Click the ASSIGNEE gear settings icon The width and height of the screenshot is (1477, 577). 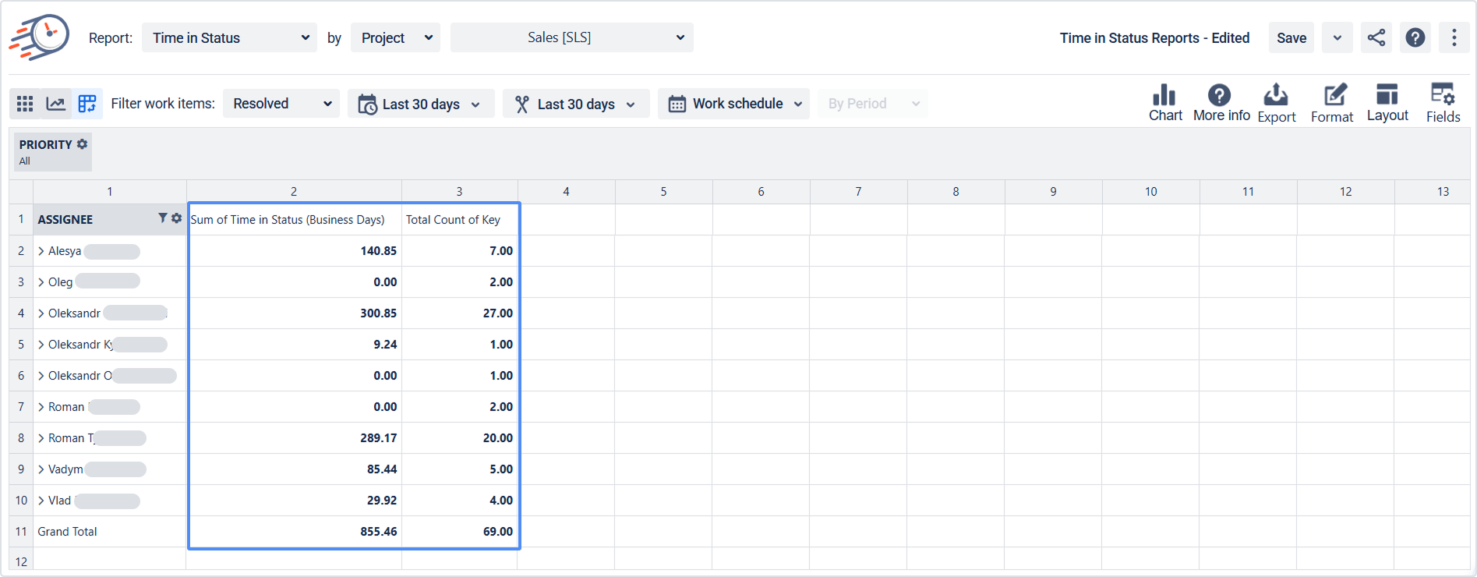(x=176, y=218)
